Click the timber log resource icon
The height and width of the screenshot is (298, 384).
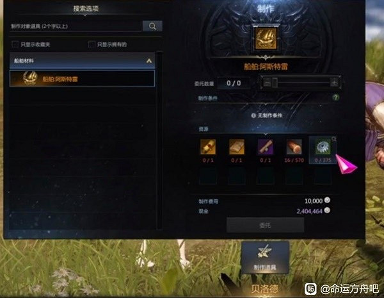(294, 147)
